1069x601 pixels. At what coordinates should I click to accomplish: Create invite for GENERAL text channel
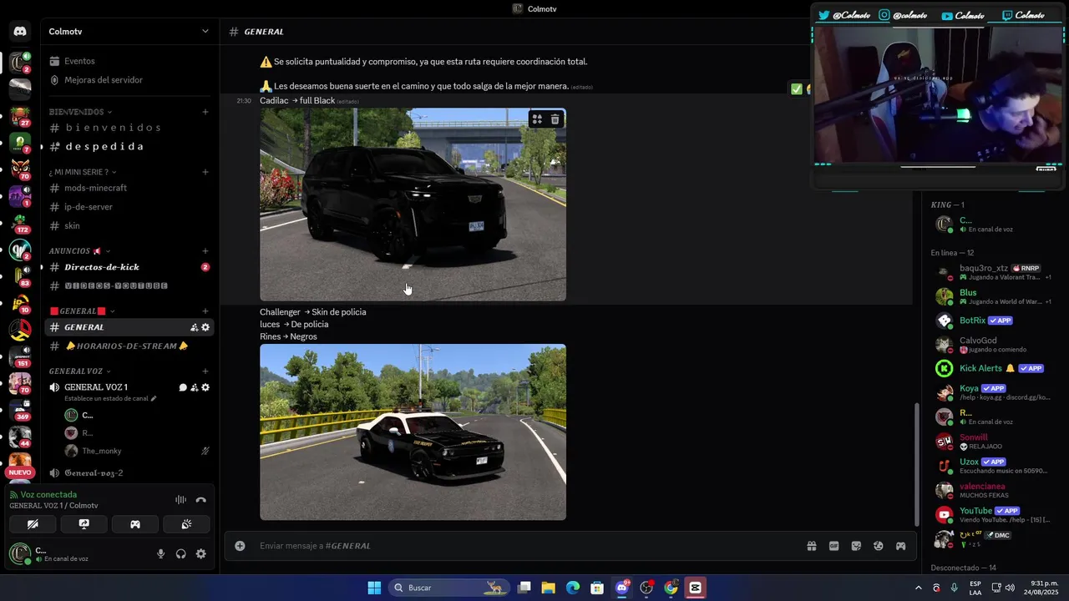pyautogui.click(x=194, y=327)
